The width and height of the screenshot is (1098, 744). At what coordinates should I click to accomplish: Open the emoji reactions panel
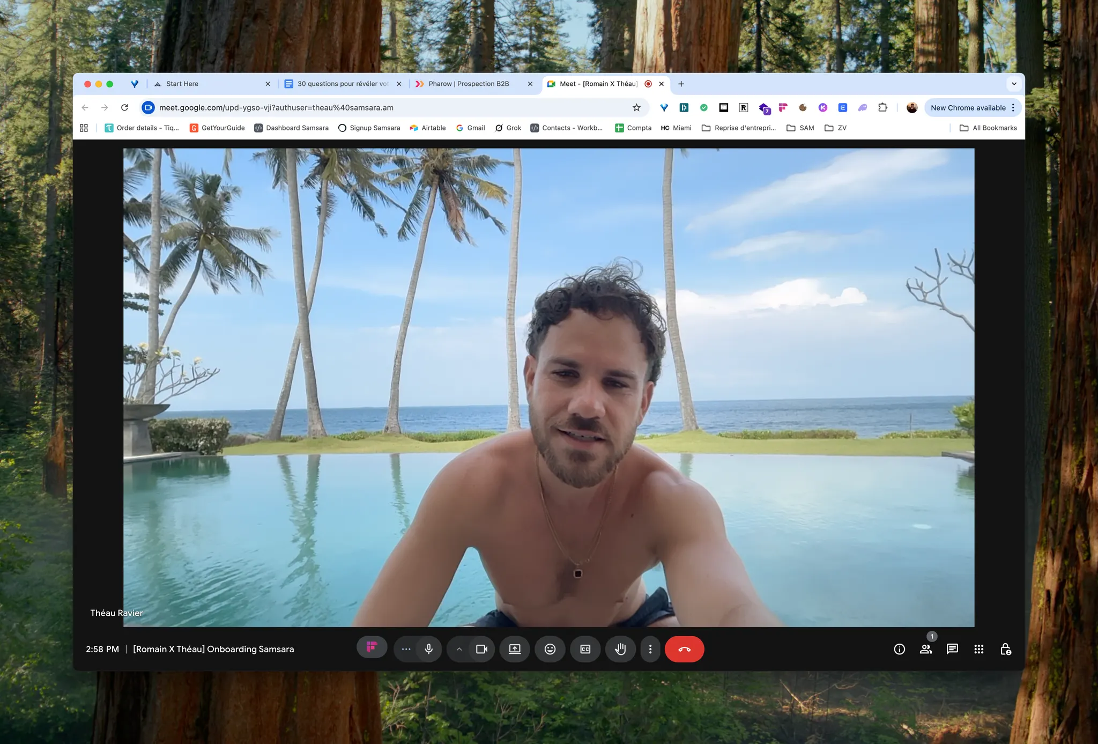pos(550,649)
